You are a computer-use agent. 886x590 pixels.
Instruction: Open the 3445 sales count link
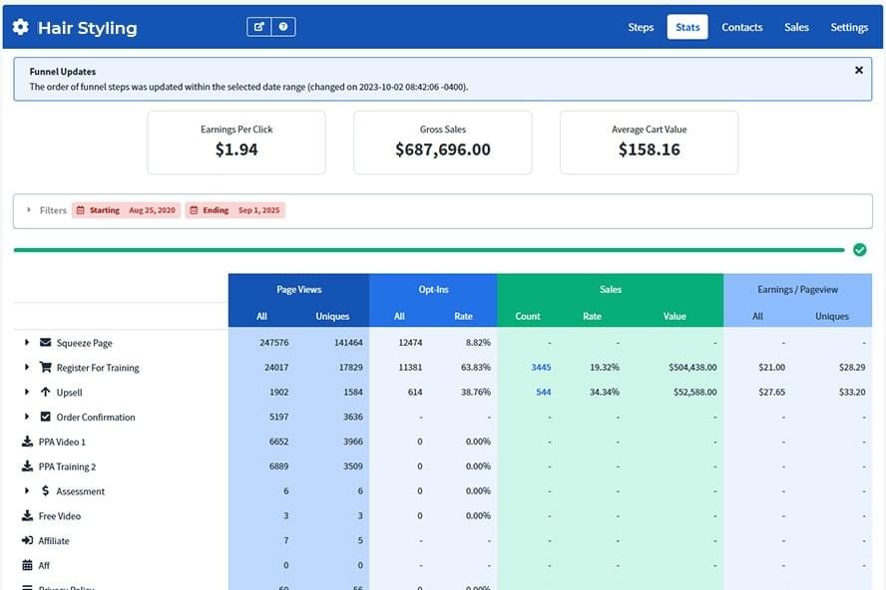(x=541, y=368)
